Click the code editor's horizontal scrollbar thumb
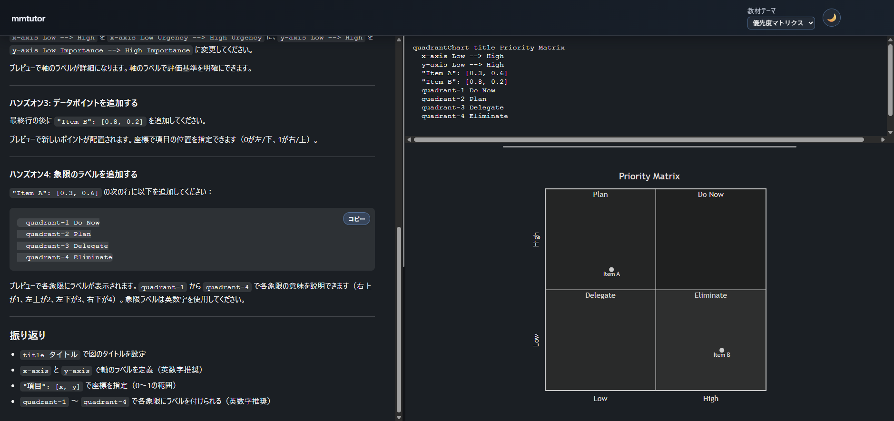 639,140
